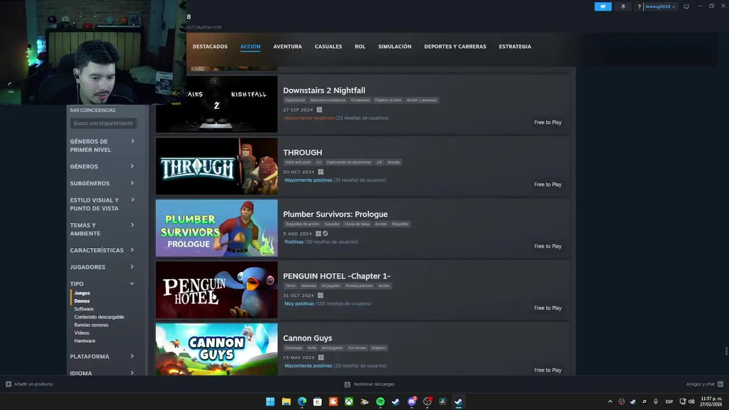Open volume control in system tray

pyautogui.click(x=691, y=401)
